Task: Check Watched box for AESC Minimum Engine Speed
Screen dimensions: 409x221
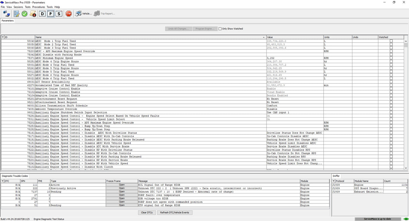Action: 391,58
